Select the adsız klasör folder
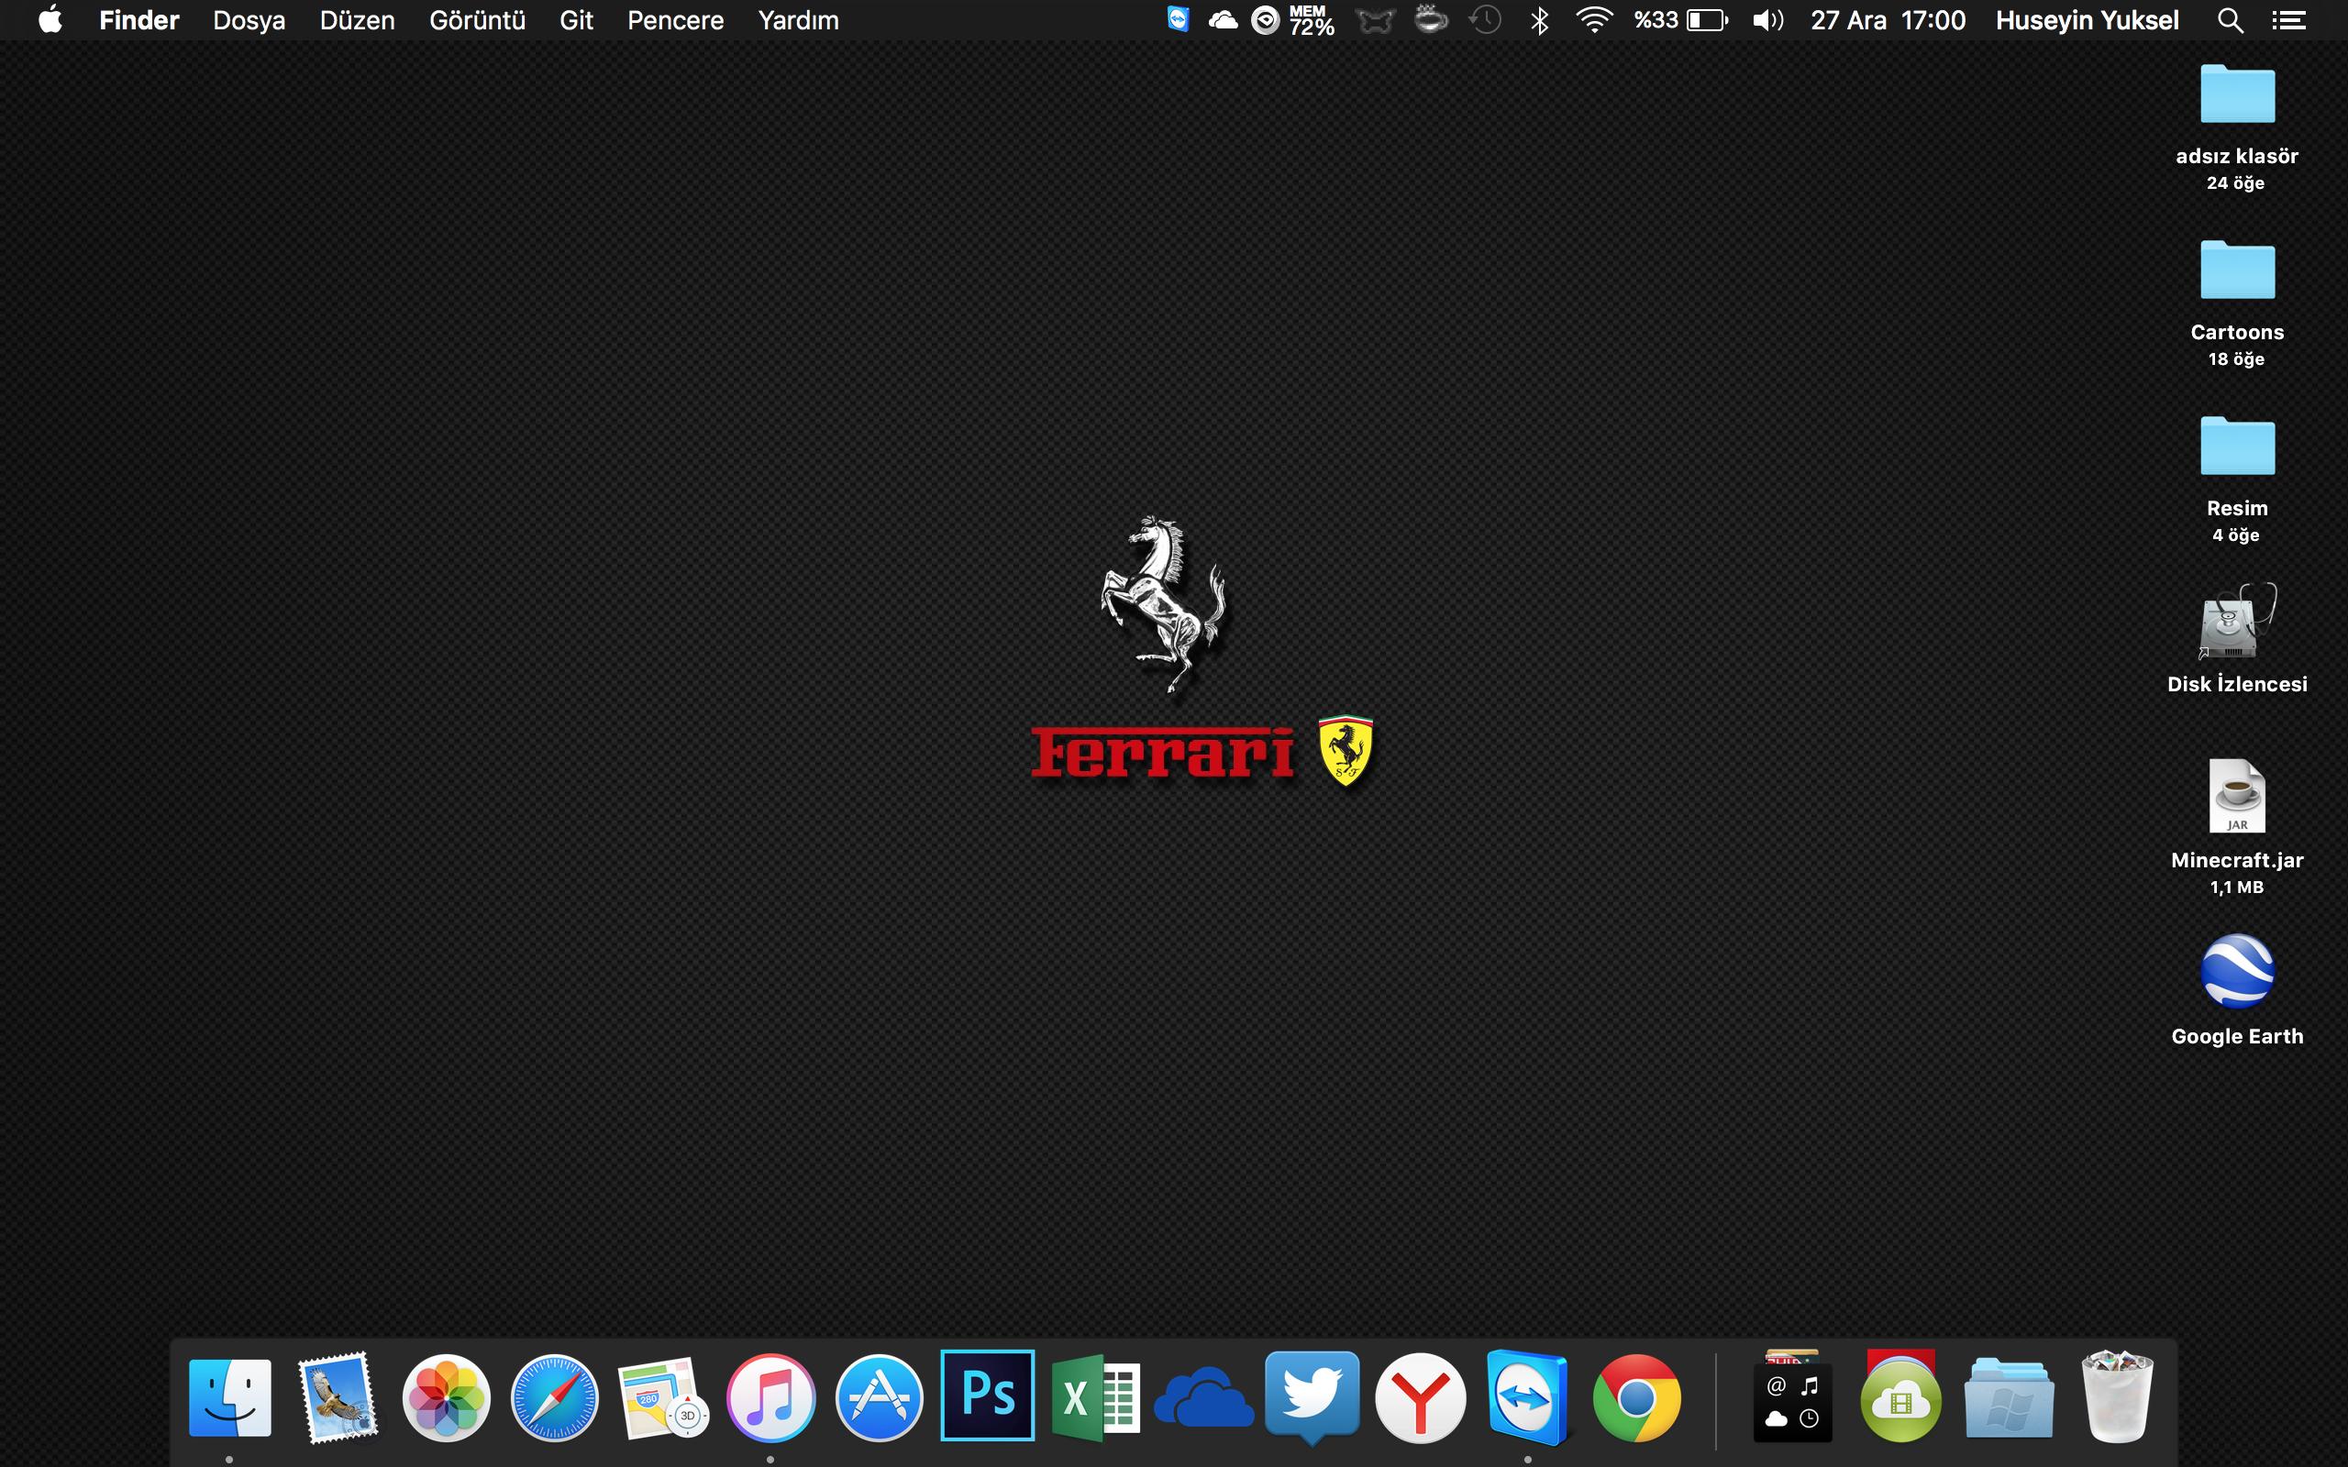The width and height of the screenshot is (2348, 1467). [2237, 94]
